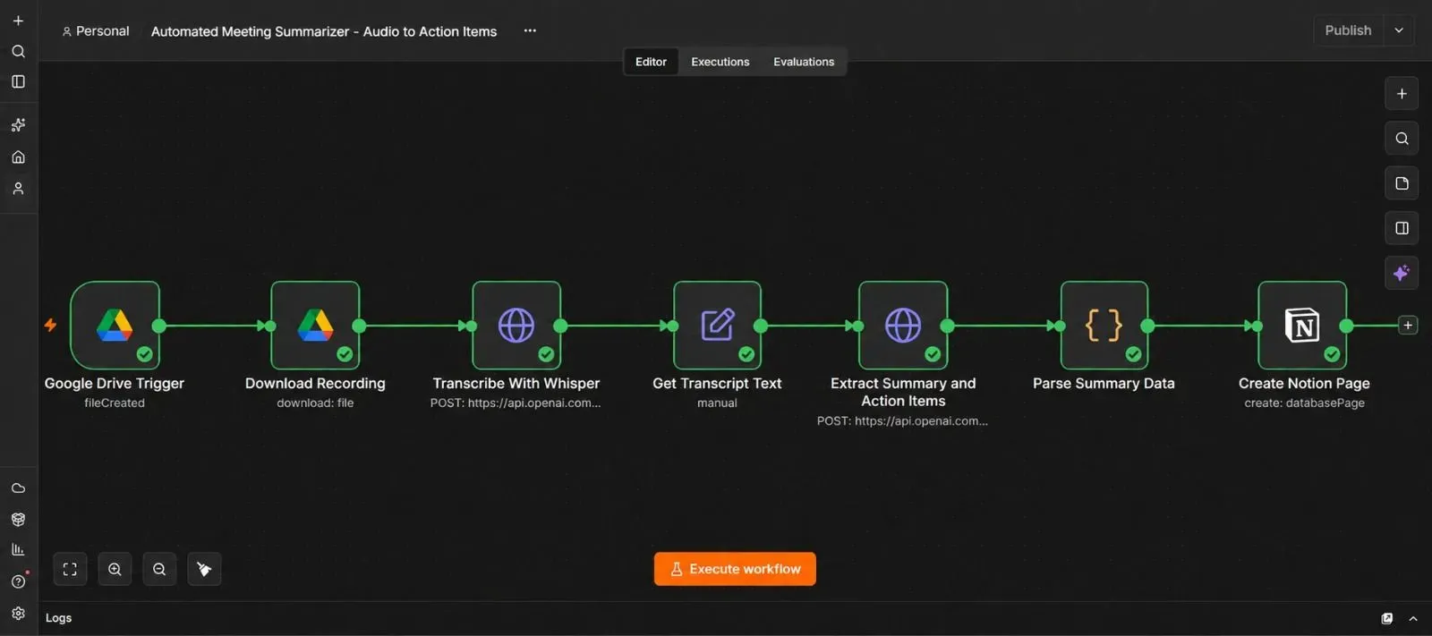The width and height of the screenshot is (1432, 636).
Task: Zoom out on the canvas
Action: pyautogui.click(x=159, y=569)
